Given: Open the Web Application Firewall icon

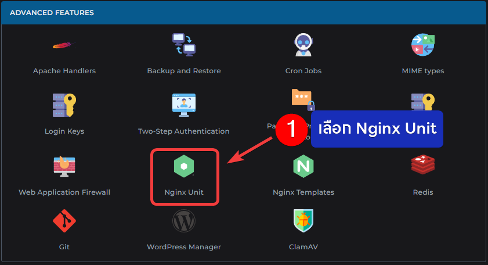Looking at the screenshot, I should pos(64,166).
